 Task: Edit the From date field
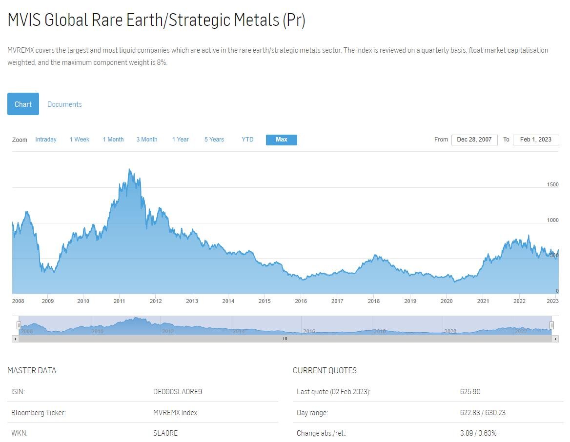pyautogui.click(x=474, y=140)
